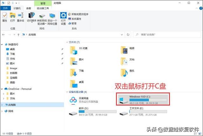Switch to the 计算机 ribbon tab
Image resolution: width=203 pixels, height=136 pixels.
pyautogui.click(x=17, y=8)
